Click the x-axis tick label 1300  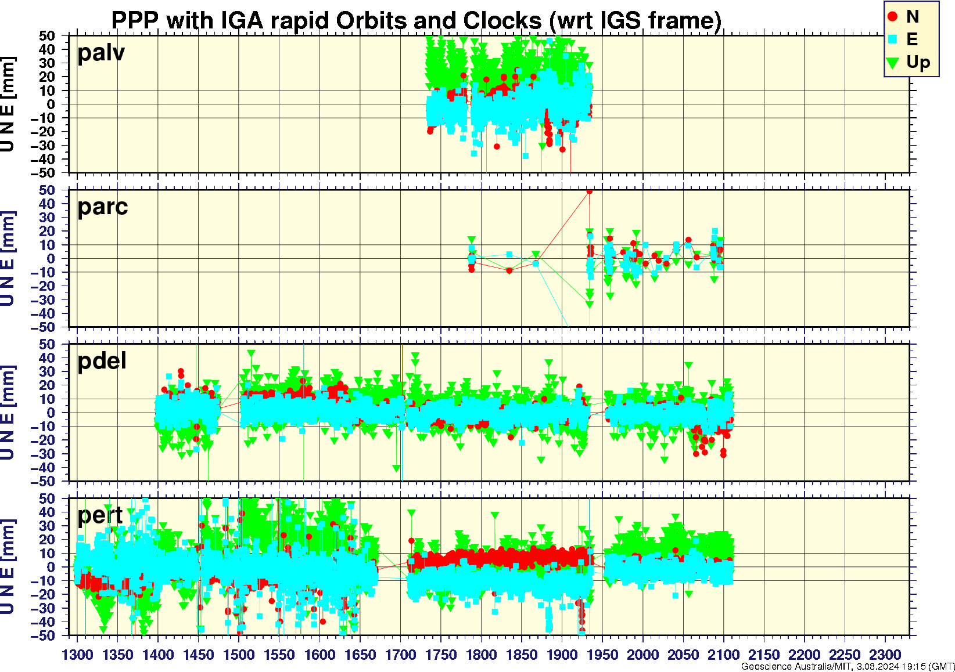coord(77,655)
